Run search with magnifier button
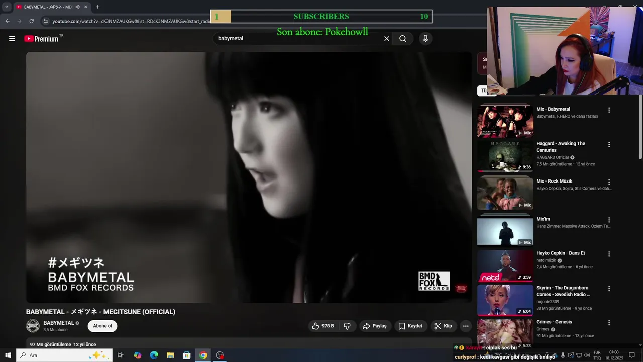Viewport: 643px width, 362px height. [x=403, y=39]
